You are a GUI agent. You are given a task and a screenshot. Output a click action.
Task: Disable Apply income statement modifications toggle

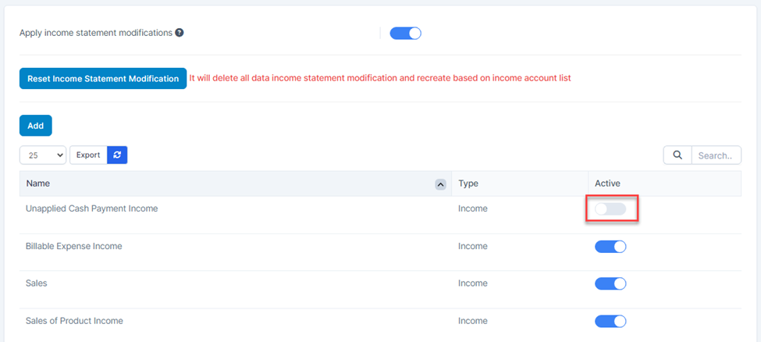coord(405,33)
